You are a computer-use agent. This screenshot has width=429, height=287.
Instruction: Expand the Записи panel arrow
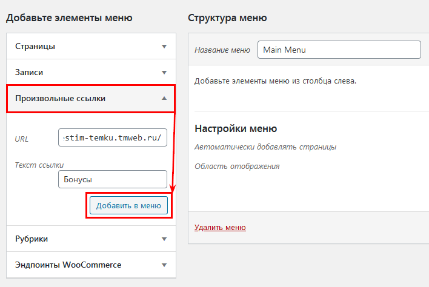click(164, 73)
